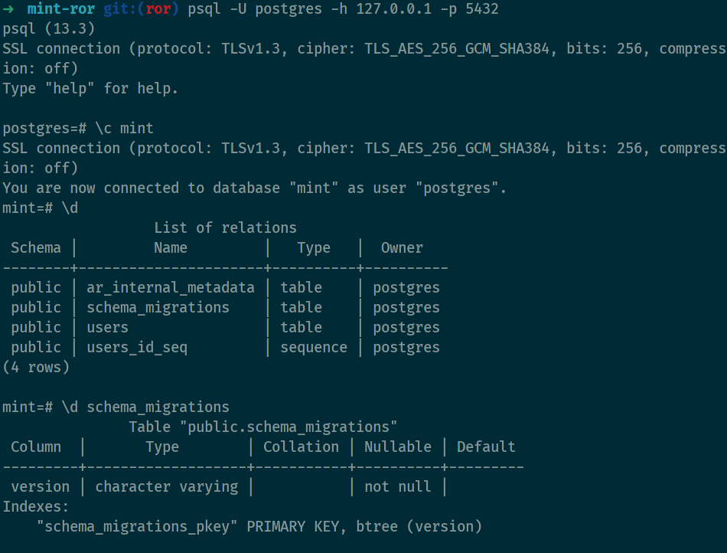
Task: Select the Nullable column header
Action: point(397,447)
